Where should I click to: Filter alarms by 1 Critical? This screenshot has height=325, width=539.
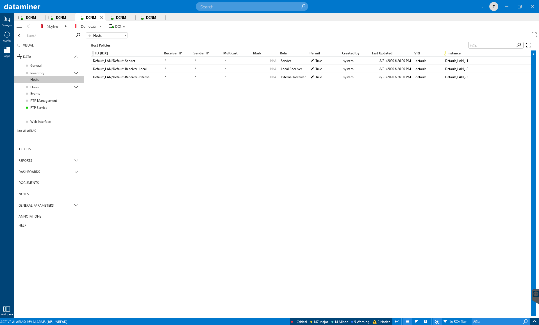coord(299,322)
